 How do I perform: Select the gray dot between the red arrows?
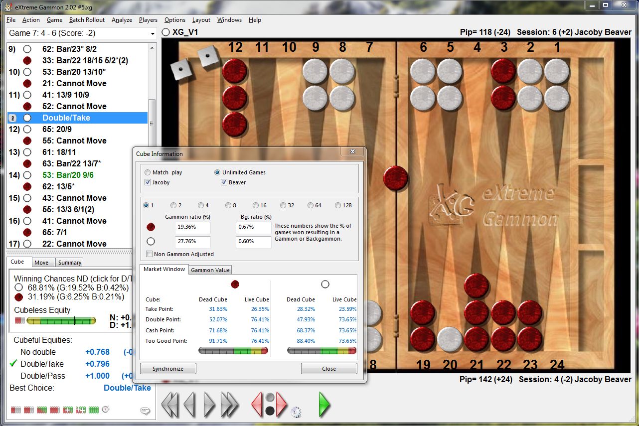pos(269,398)
